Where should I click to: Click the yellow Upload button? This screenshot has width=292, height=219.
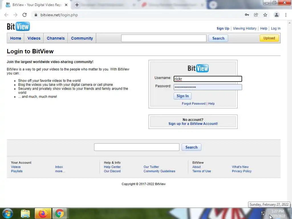click(x=269, y=38)
